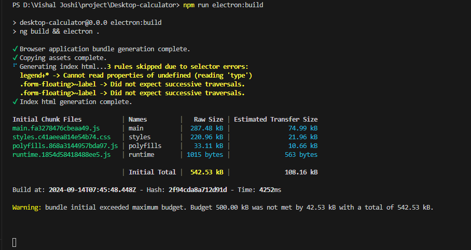
Task: Click the legend+* selector error line
Action: tap(136, 76)
